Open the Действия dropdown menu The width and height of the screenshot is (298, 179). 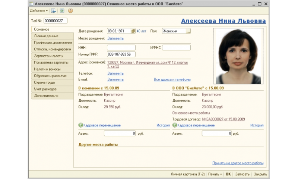coord(39,10)
